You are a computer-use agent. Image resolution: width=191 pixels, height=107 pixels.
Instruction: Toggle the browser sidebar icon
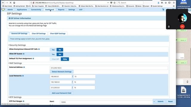[170, 3]
